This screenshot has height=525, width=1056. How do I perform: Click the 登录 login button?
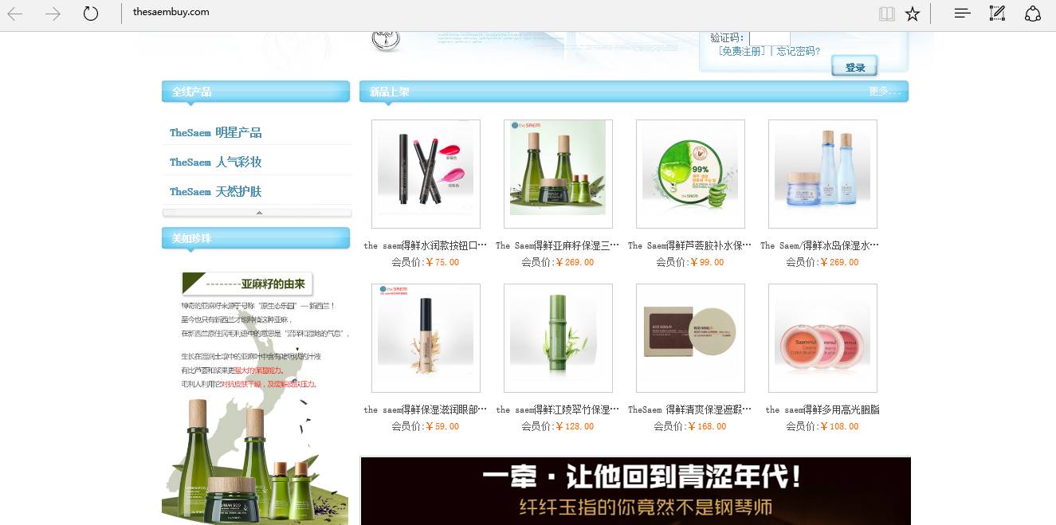[854, 67]
